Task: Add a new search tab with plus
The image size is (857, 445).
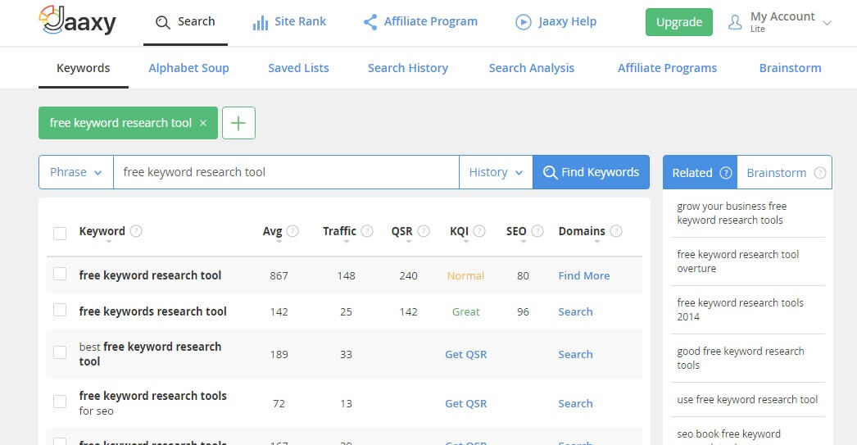Action: [238, 123]
